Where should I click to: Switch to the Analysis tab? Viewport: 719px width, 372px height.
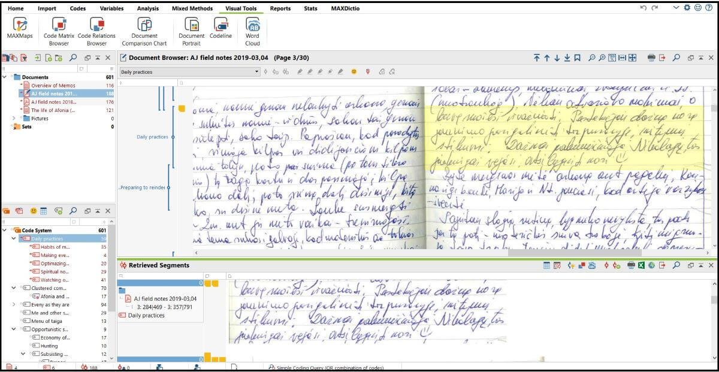point(147,8)
